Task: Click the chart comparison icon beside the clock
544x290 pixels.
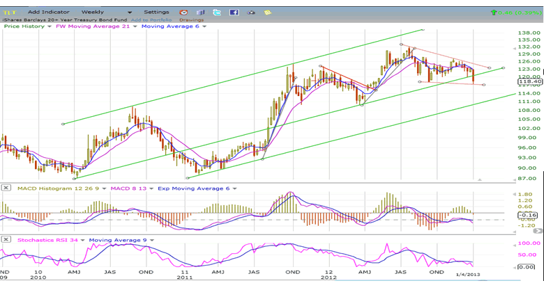Action: [x=201, y=13]
